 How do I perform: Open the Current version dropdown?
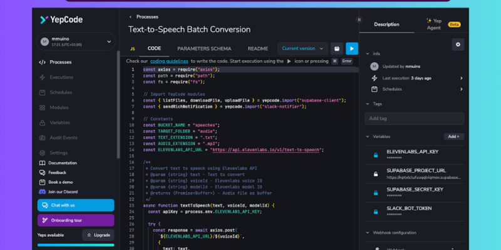pyautogui.click(x=303, y=48)
